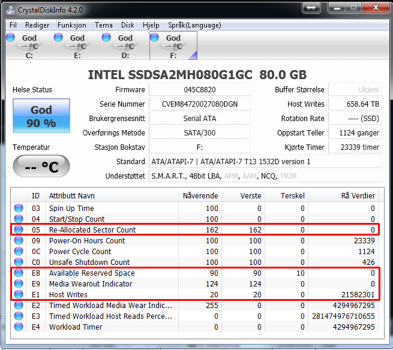393x350 pixels.
Task: Click status orb of Timed Workload Media Wear
Action: pos(19,305)
